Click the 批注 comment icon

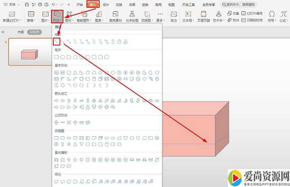(173, 17)
